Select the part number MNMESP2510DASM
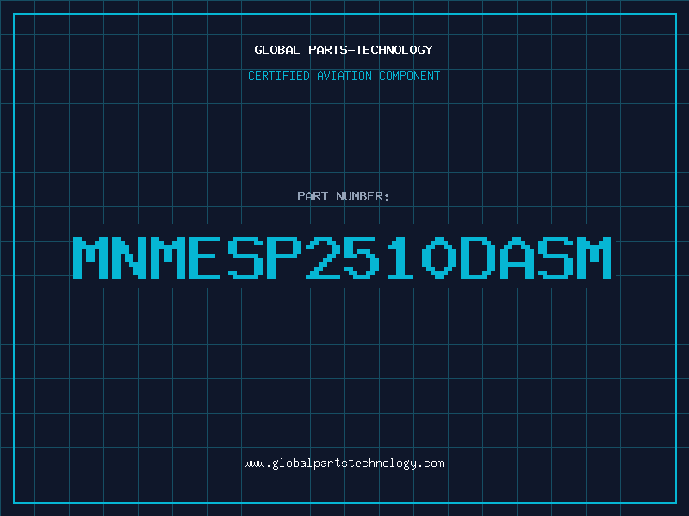The width and height of the screenshot is (689, 516). pos(342,257)
